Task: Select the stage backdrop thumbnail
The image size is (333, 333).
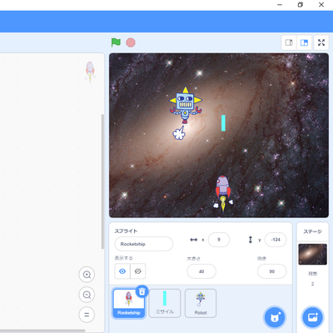Action: coord(312,254)
